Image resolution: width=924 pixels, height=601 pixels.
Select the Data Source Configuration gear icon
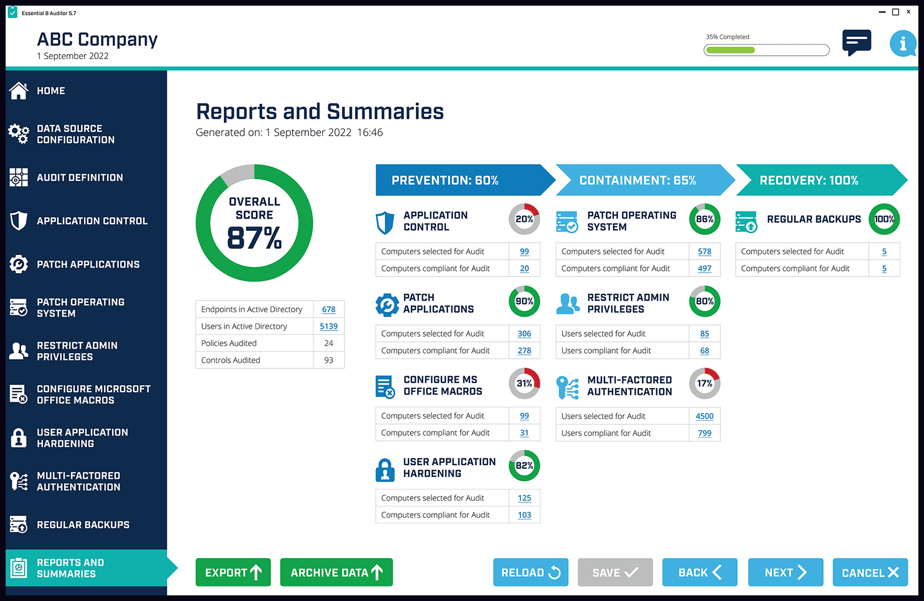tap(19, 133)
